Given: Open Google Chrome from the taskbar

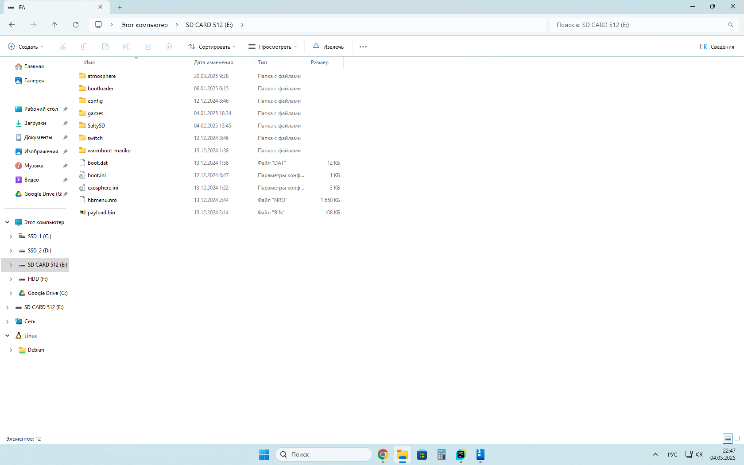Looking at the screenshot, I should click(x=383, y=454).
